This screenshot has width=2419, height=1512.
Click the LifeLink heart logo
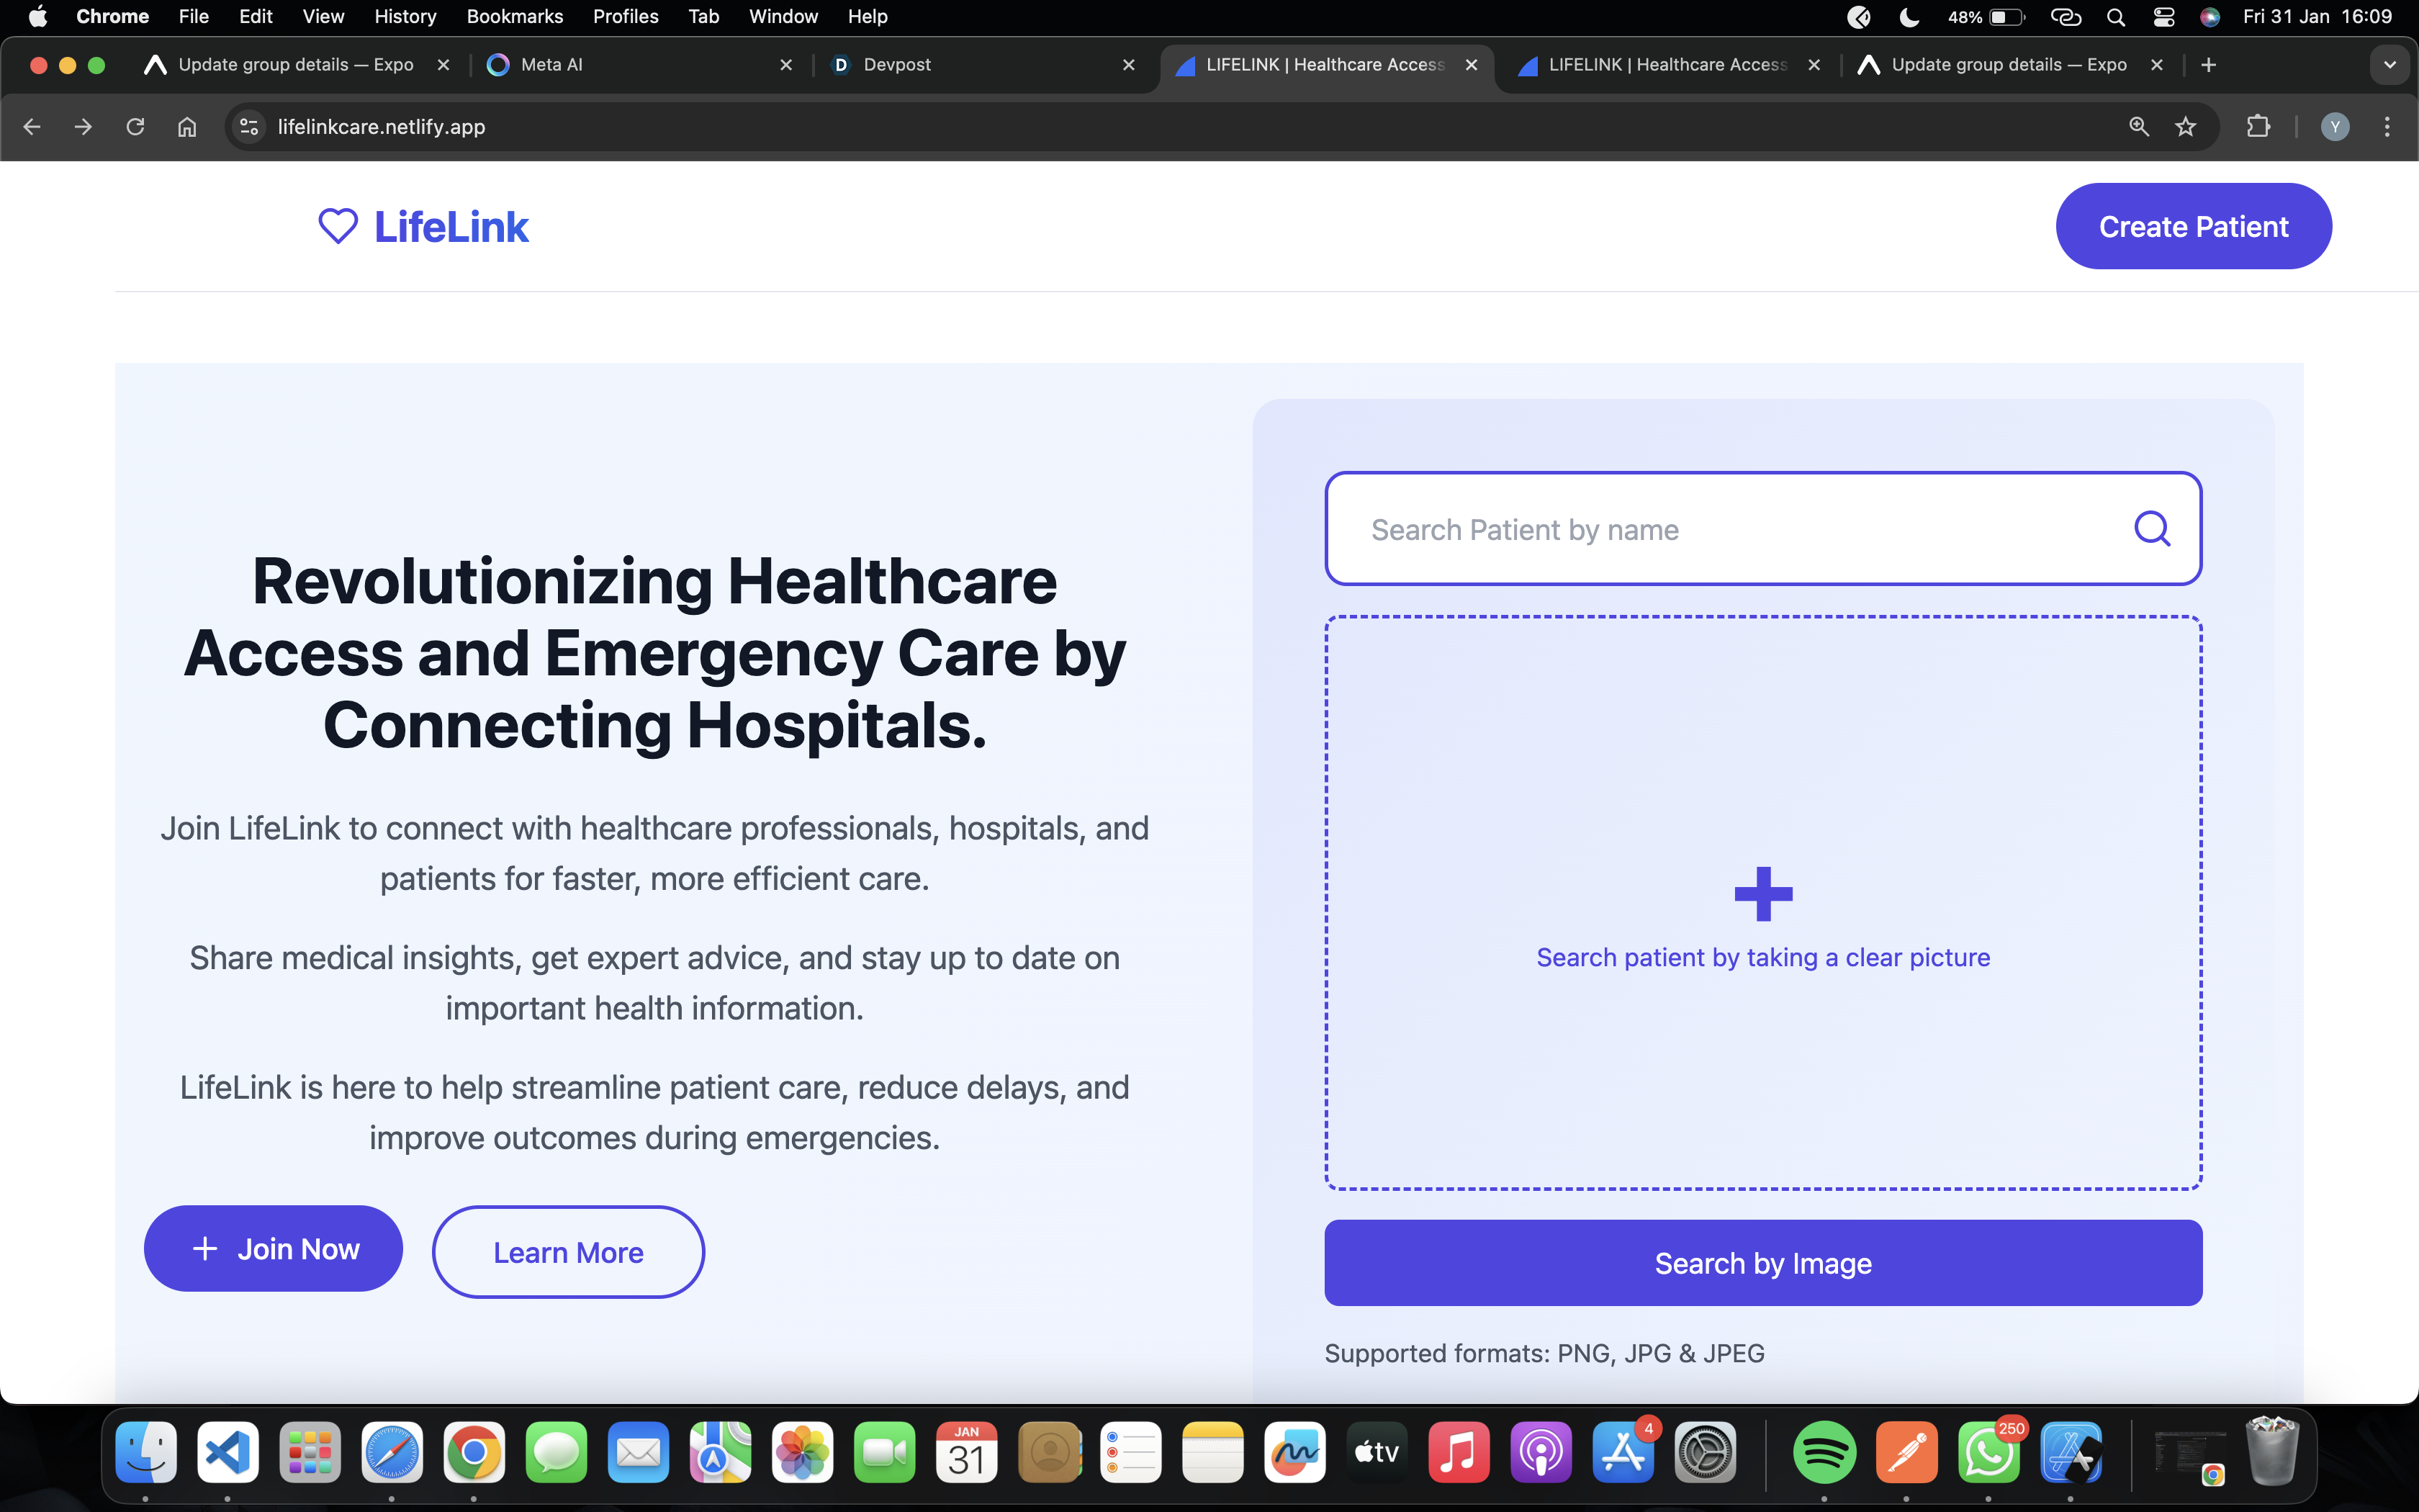pyautogui.click(x=338, y=226)
